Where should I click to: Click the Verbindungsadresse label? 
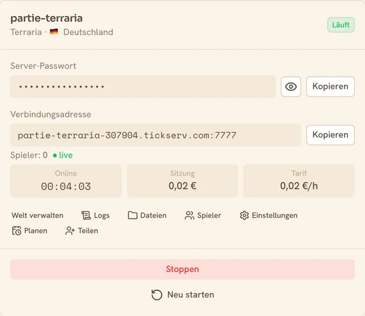coord(51,114)
